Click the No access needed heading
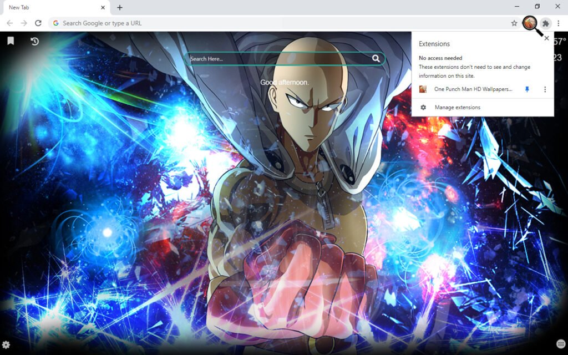 tap(440, 58)
